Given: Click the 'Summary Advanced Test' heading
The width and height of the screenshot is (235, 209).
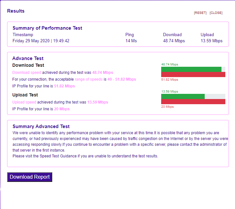Looking at the screenshot, I should [x=41, y=126].
